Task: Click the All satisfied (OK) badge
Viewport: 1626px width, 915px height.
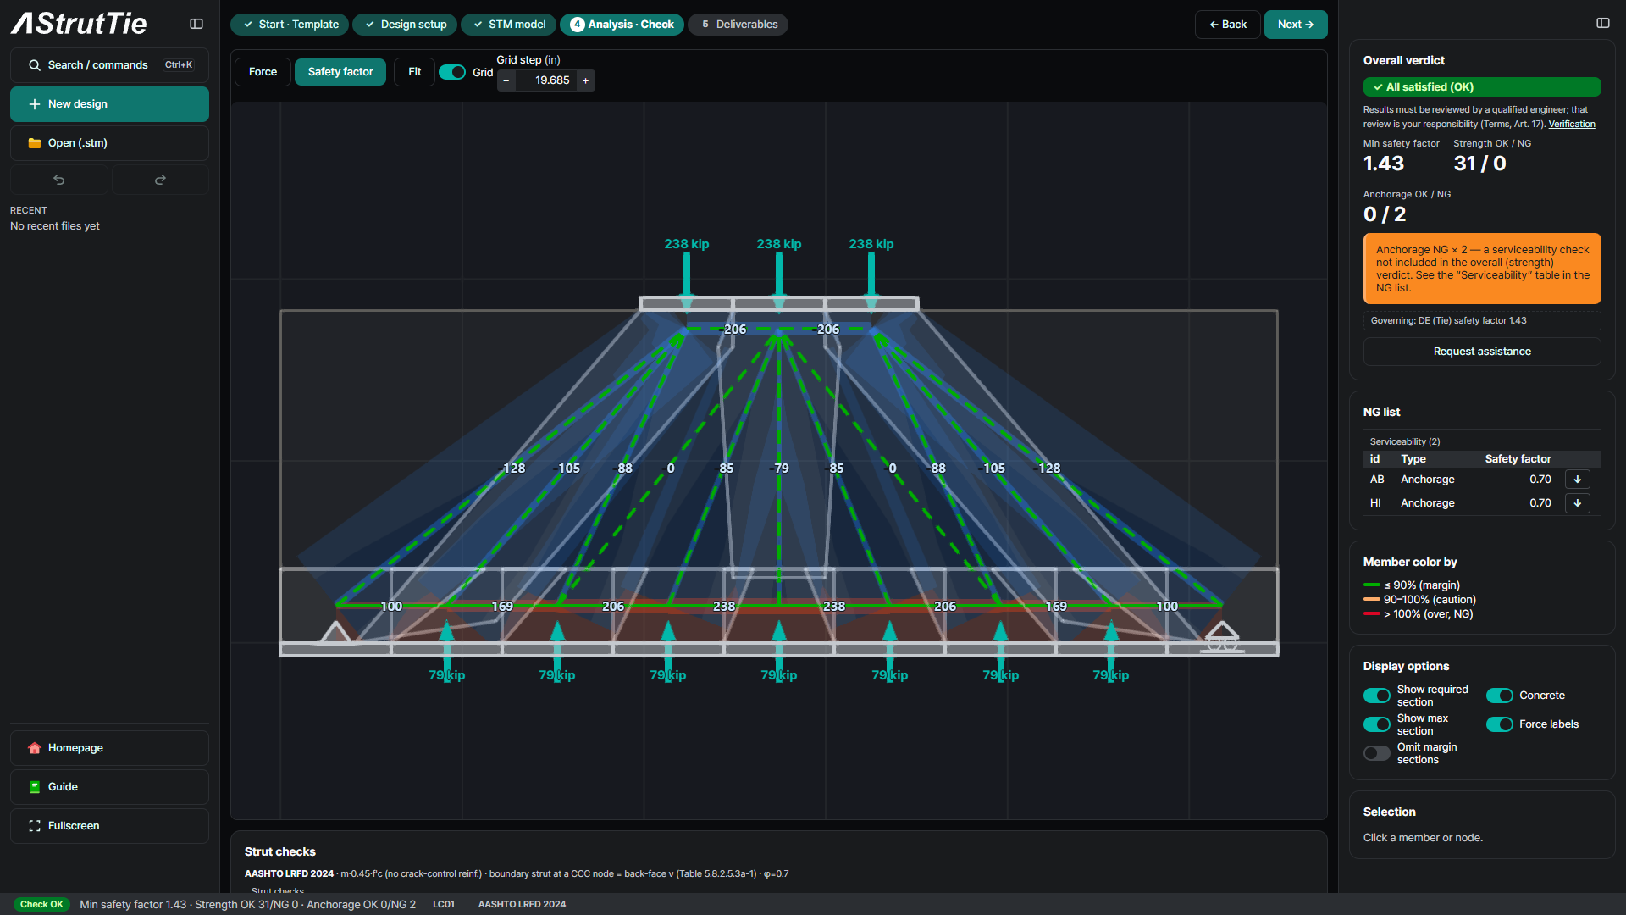Action: 1482,87
